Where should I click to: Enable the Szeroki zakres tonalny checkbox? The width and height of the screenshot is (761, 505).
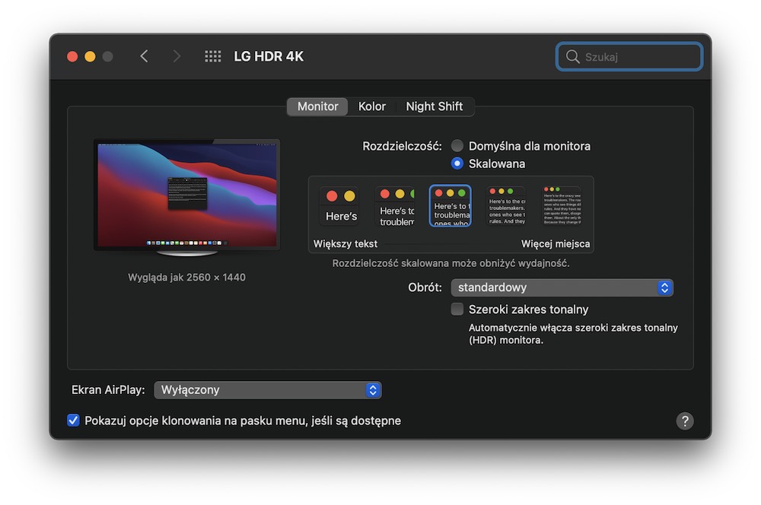coord(457,309)
